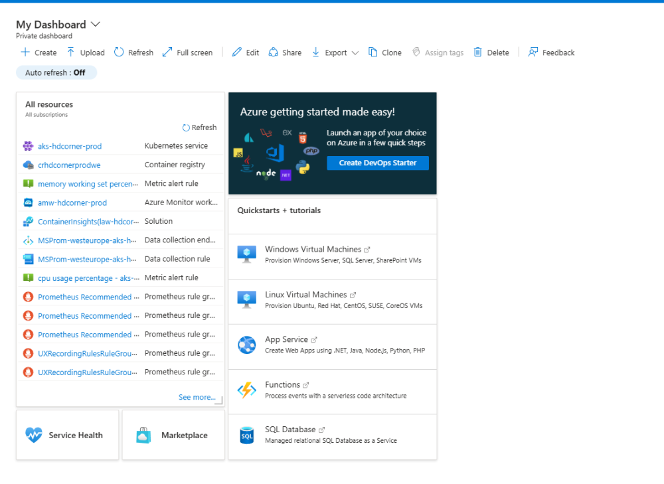
Task: Click the icon beside cpu usage percentage rule
Action: [28, 278]
